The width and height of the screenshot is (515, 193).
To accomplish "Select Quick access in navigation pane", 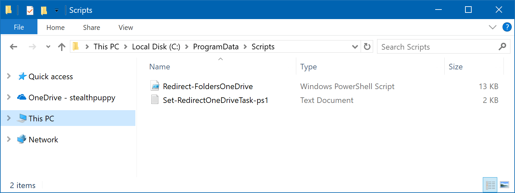I will [51, 77].
